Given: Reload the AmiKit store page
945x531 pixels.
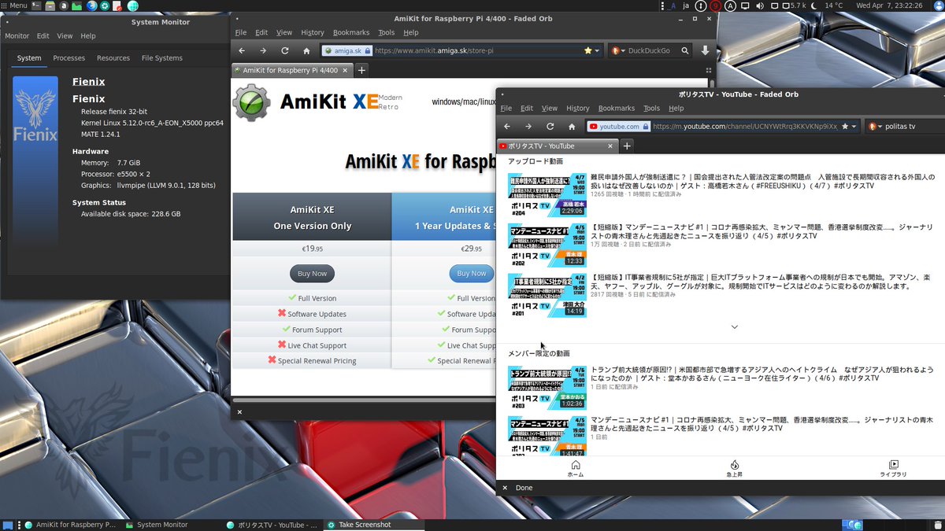Looking at the screenshot, I should [284, 50].
